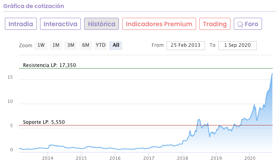Select the All zoom option
277x165 pixels.
[116, 45]
